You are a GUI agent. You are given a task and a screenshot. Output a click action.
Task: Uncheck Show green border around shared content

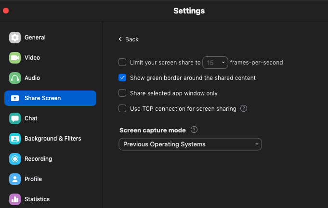click(122, 78)
